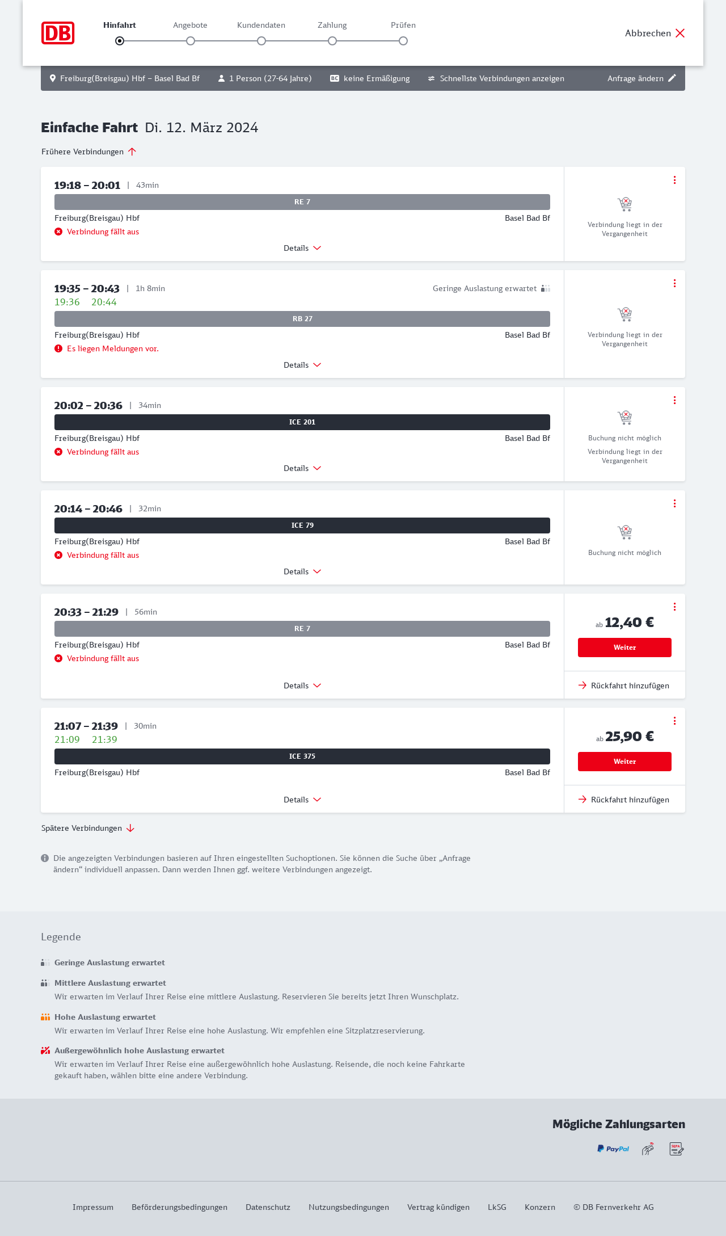The width and height of the screenshot is (726, 1236).
Task: Select the Angebote step in progress bar
Action: (x=191, y=41)
